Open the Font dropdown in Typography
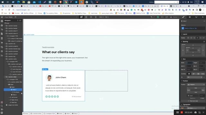The image size is (206, 115). [196, 108]
